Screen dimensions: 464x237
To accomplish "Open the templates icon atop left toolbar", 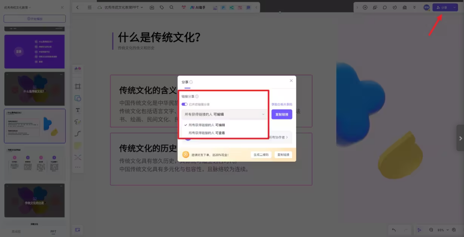I will tap(78, 69).
